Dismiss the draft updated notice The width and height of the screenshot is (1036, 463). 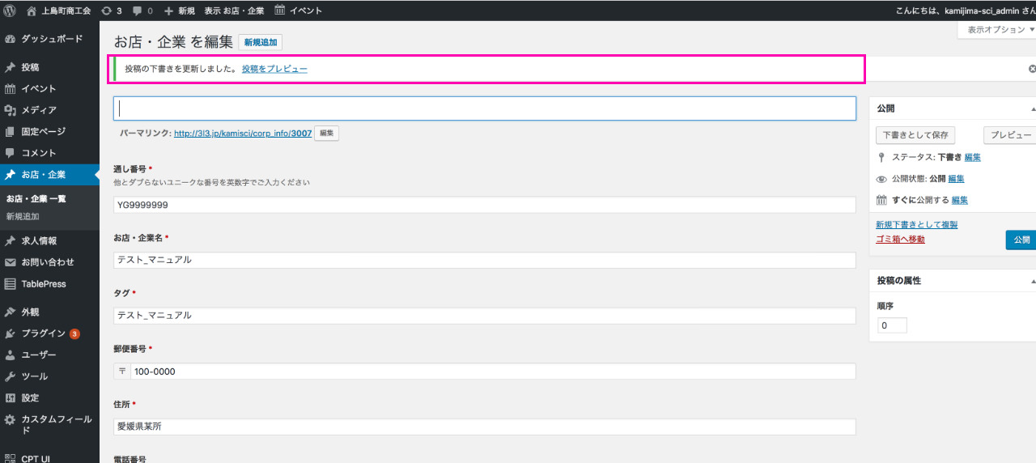pos(1031,70)
